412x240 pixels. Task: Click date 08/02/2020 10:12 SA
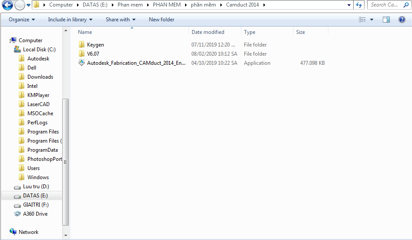[x=214, y=54]
